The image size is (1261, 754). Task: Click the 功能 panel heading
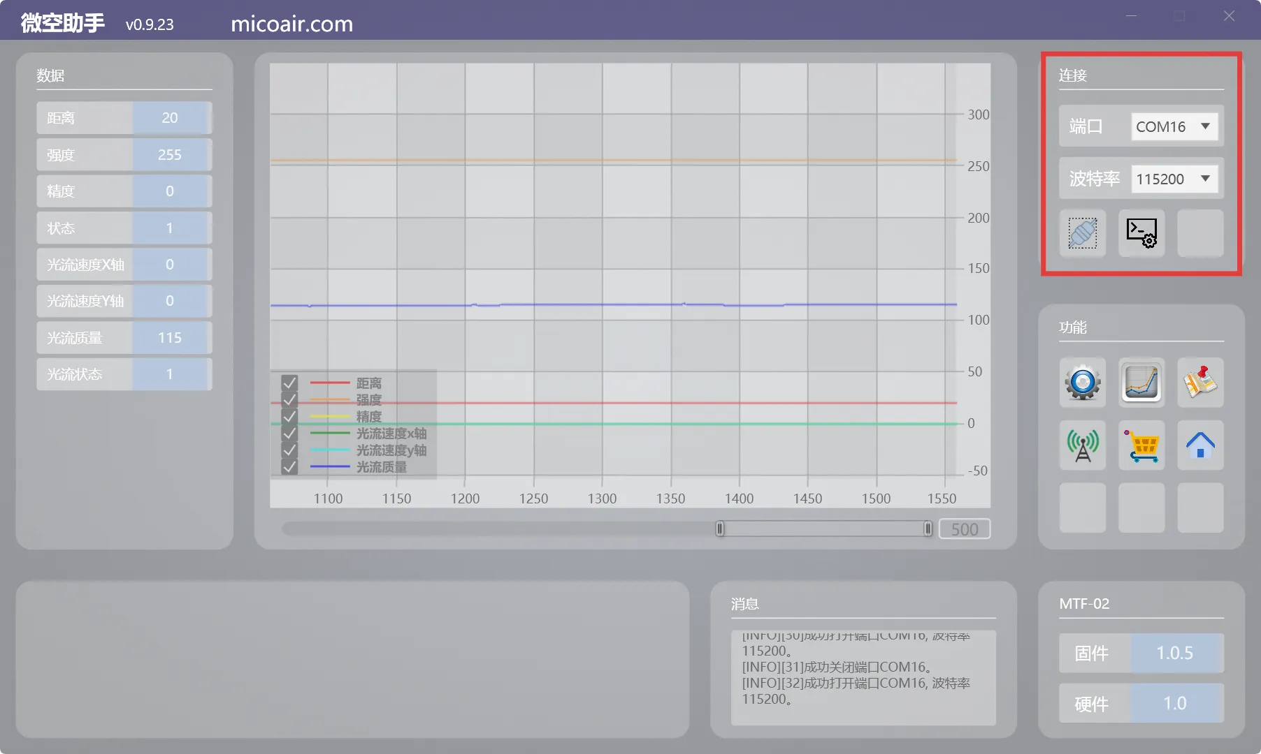(1073, 327)
